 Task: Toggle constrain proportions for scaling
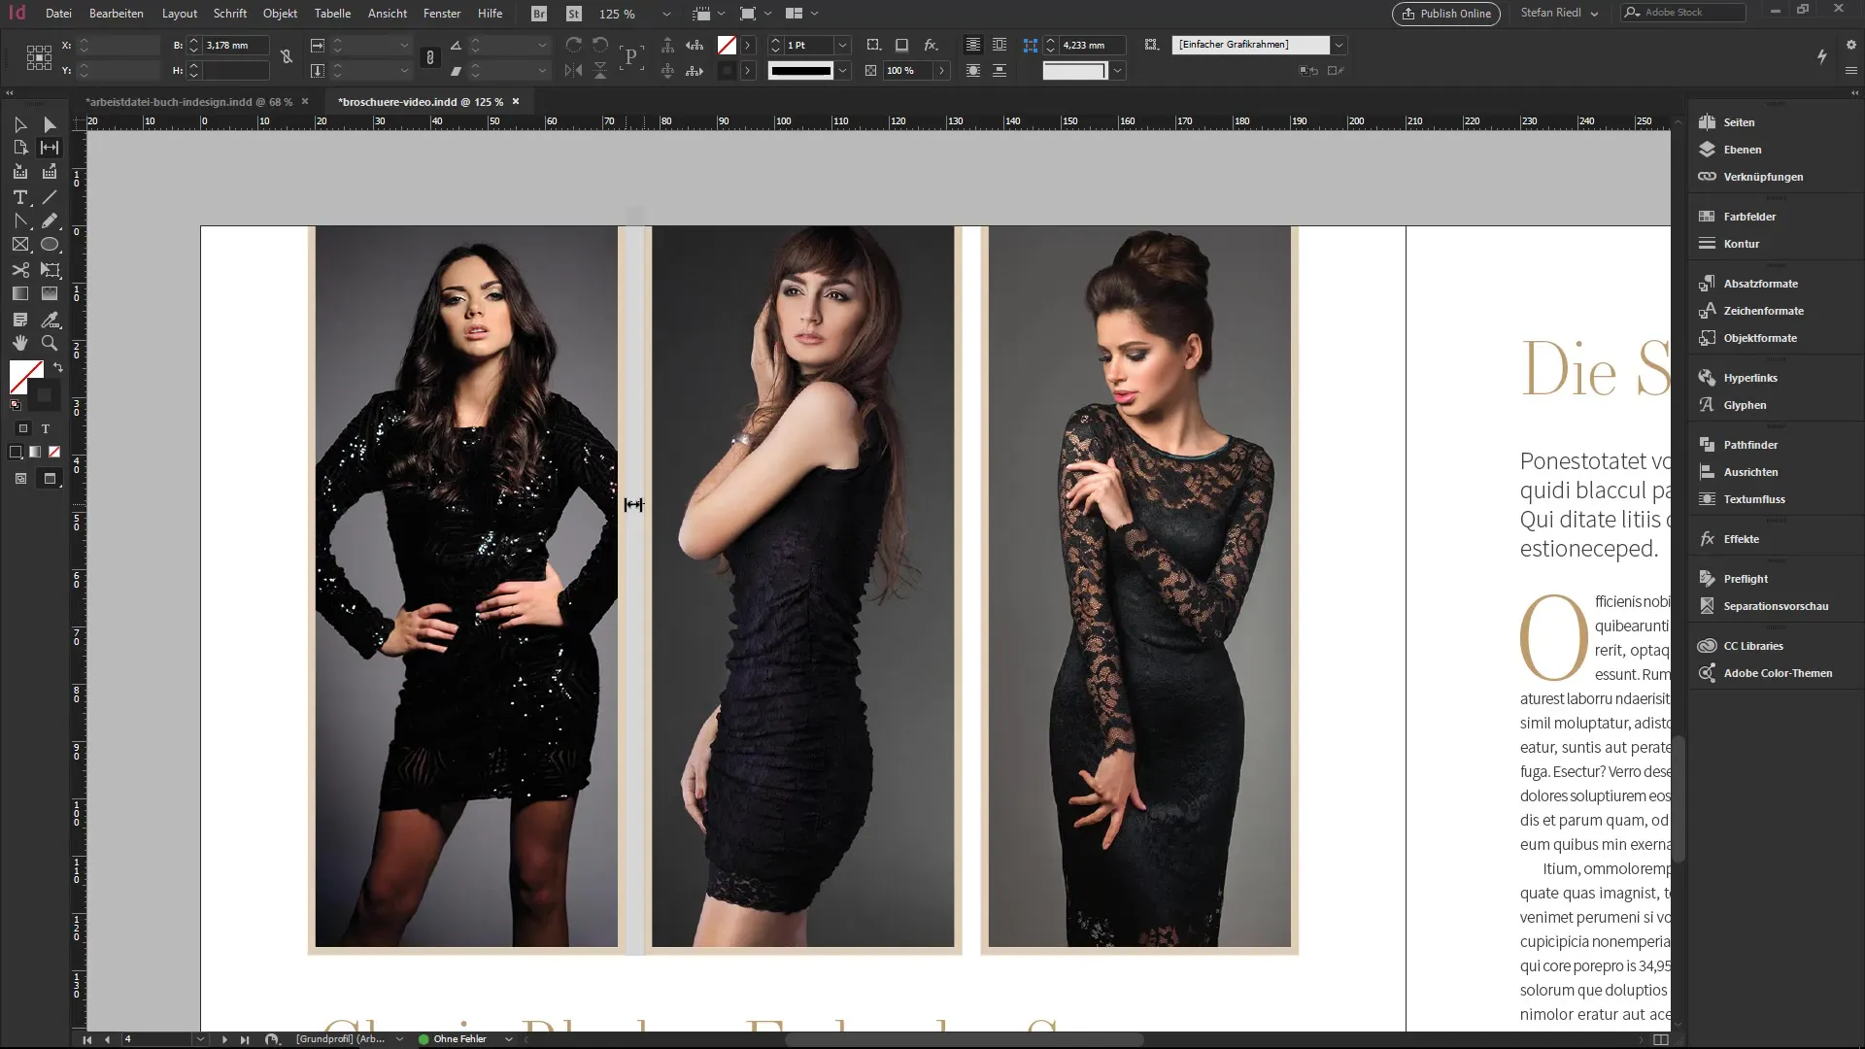(429, 57)
